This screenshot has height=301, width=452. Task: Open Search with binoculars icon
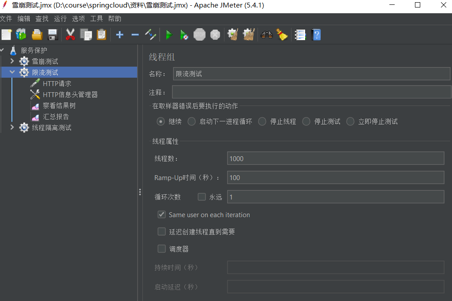click(x=267, y=35)
